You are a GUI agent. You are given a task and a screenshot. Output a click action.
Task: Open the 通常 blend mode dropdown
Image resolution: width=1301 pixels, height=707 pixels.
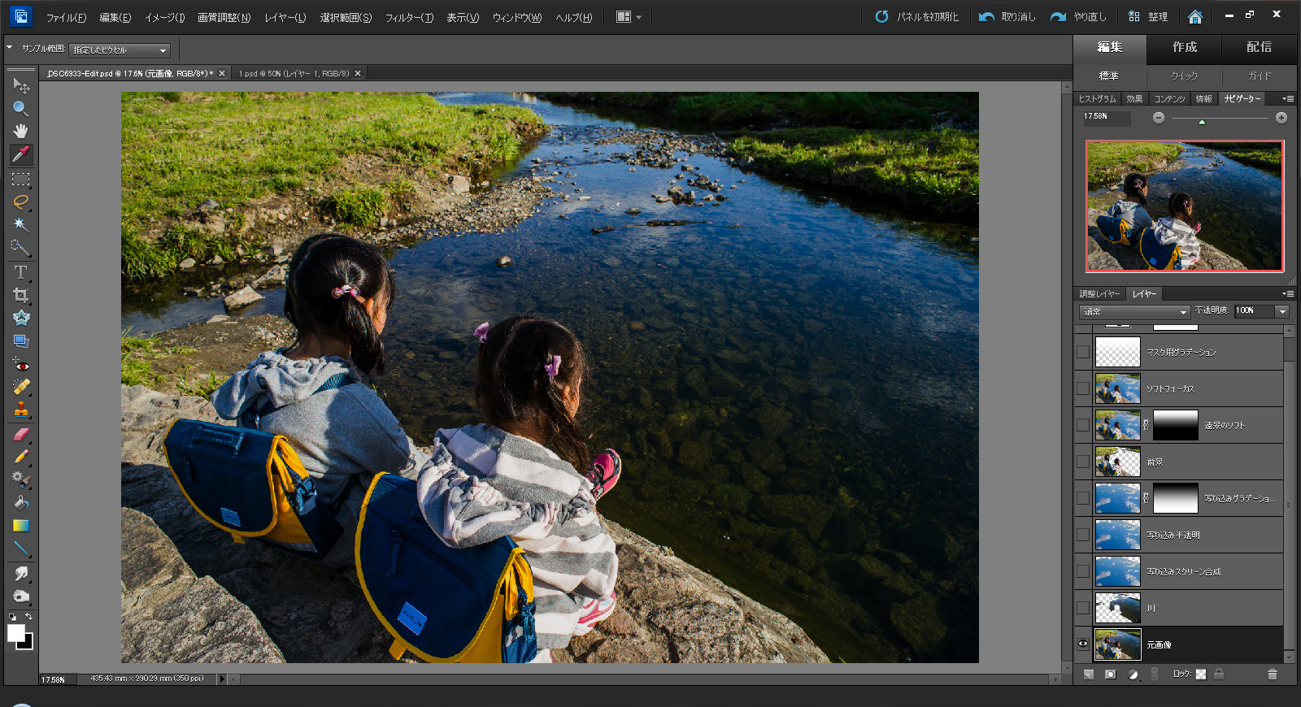point(1135,312)
